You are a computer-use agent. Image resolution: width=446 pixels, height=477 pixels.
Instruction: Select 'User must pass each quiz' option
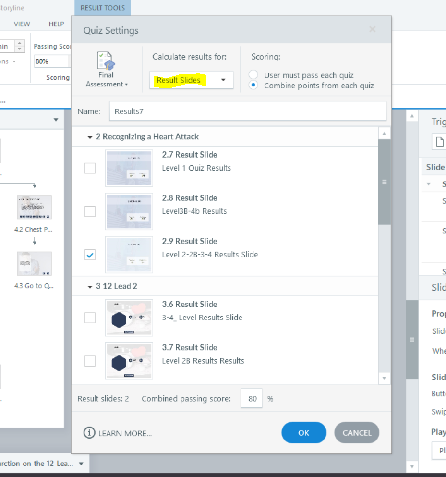coord(253,74)
